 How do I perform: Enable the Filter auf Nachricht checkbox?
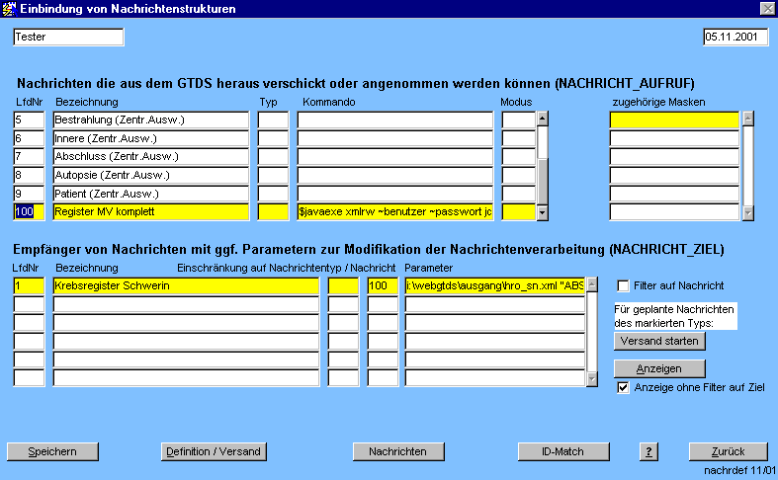click(x=623, y=286)
